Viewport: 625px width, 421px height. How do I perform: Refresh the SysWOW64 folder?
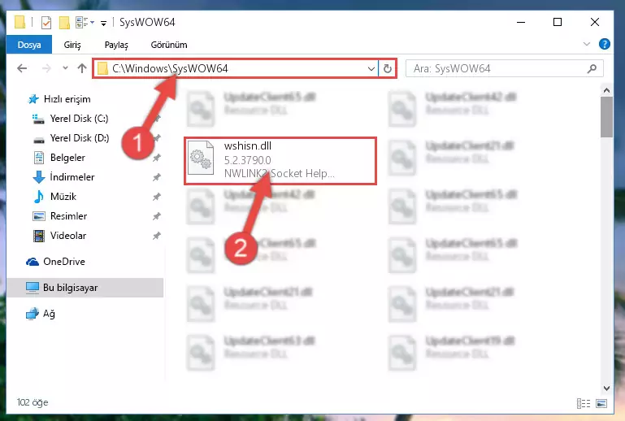point(387,68)
